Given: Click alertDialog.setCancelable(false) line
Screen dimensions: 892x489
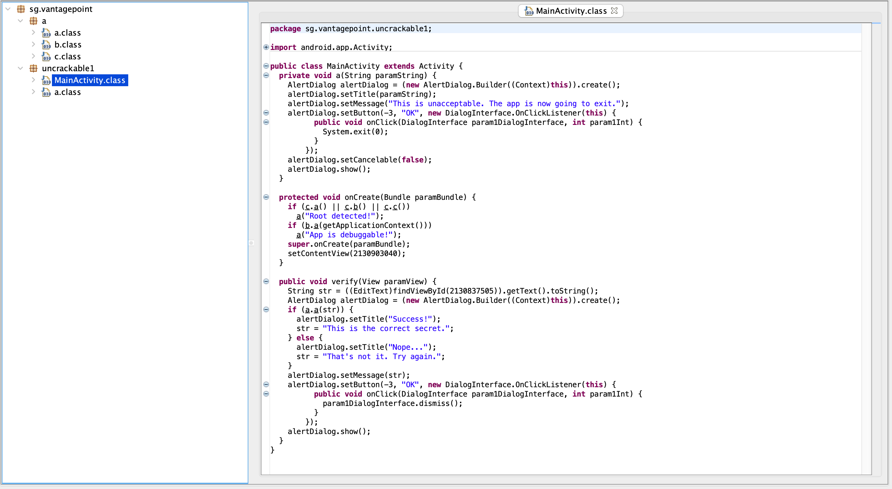Looking at the screenshot, I should pos(360,160).
